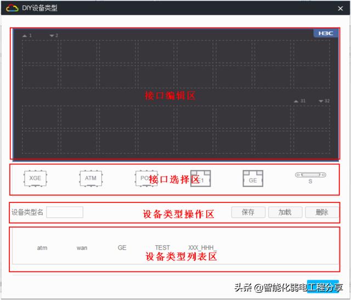
Task: Select the wan entry in device type list
Action: (82, 248)
